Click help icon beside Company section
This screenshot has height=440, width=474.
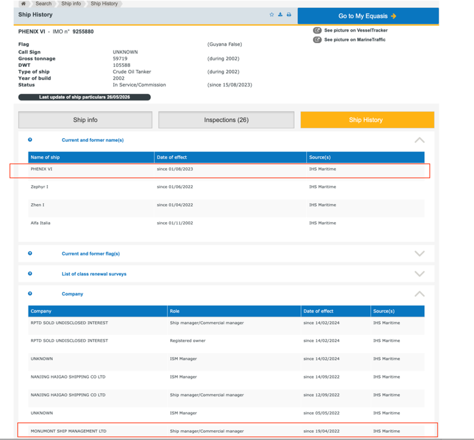click(30, 293)
